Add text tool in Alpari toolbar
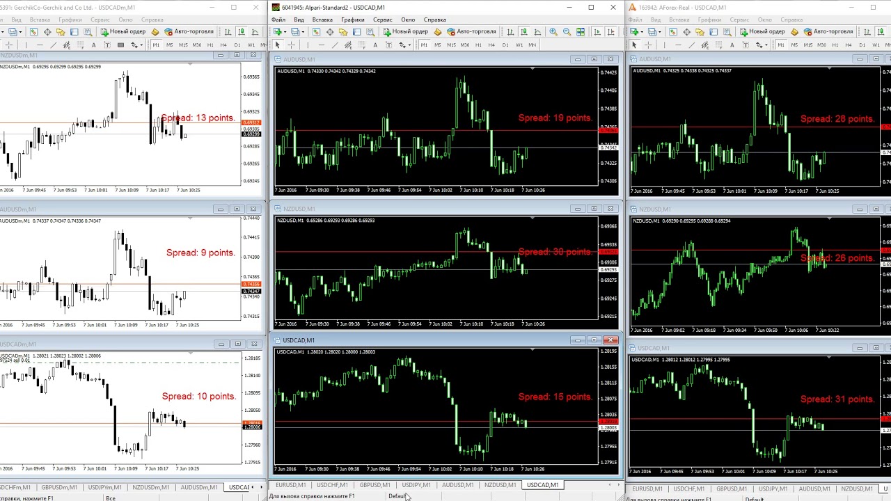The width and height of the screenshot is (891, 501). 375,45
